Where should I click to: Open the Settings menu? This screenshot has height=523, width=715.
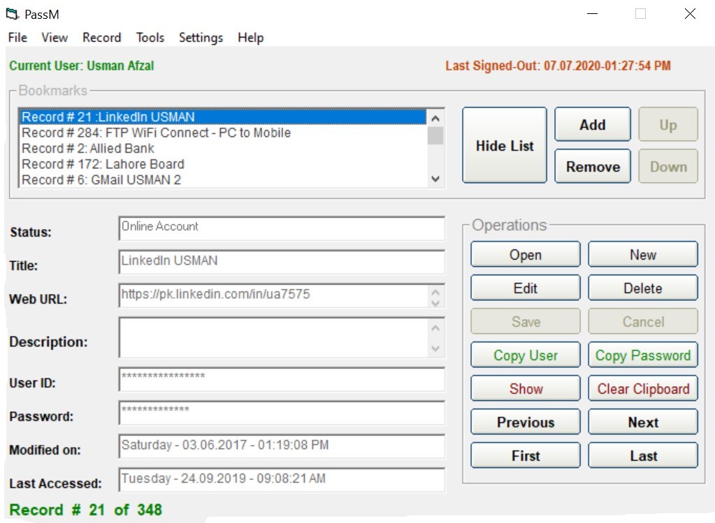201,38
